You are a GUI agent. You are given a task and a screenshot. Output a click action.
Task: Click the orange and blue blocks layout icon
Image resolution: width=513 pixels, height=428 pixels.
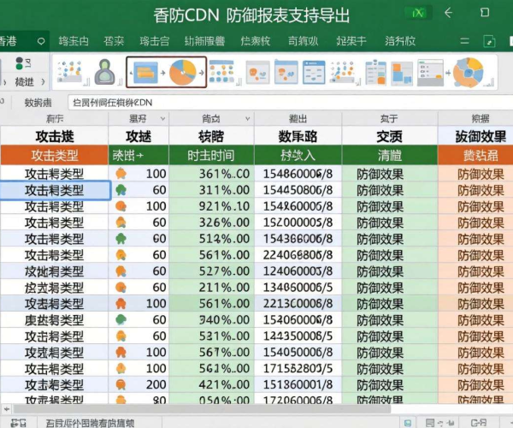click(402, 74)
